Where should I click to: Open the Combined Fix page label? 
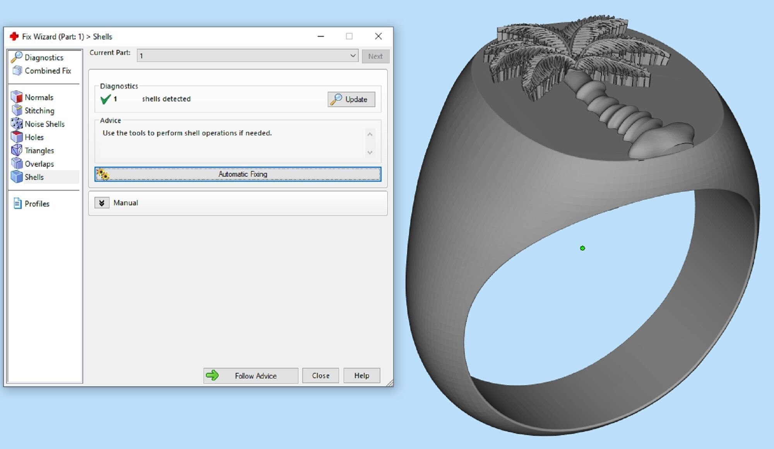pos(48,71)
